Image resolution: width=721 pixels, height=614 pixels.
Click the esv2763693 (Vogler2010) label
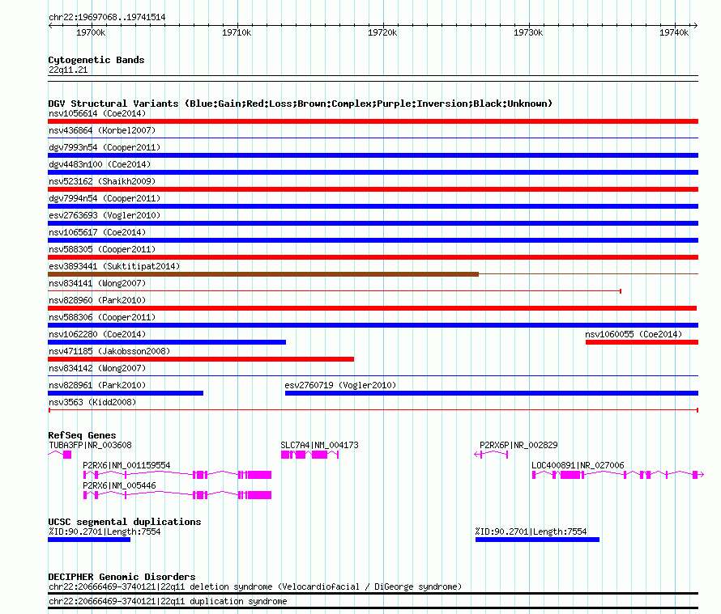point(105,215)
